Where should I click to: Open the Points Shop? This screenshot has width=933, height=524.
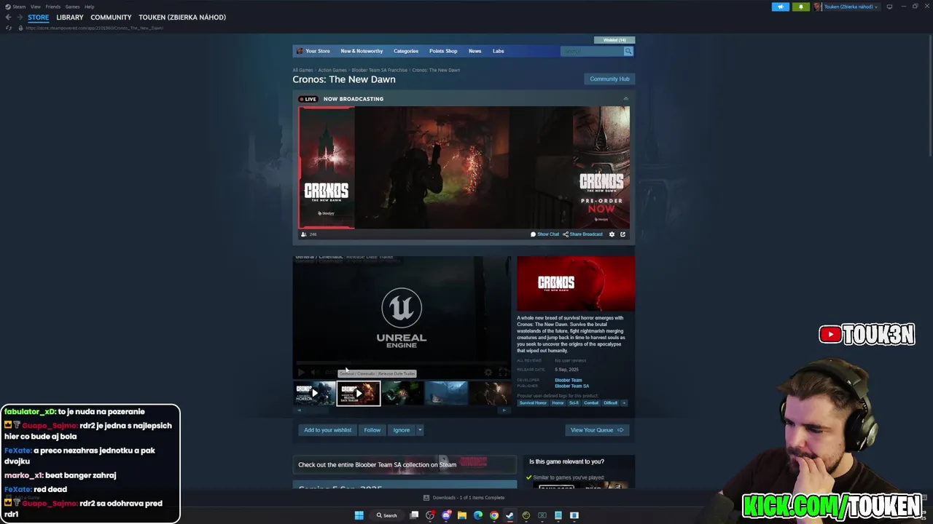[x=443, y=51]
